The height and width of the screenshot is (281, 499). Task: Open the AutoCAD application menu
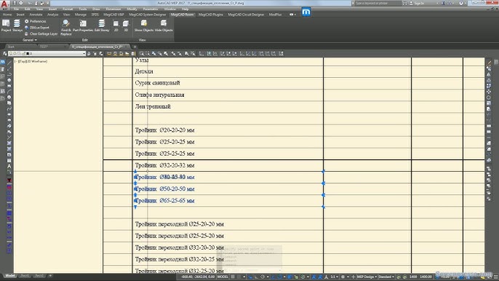4,4
